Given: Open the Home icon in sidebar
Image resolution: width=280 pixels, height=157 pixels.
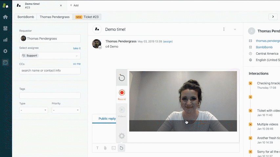Looking at the screenshot, I should (5, 17).
